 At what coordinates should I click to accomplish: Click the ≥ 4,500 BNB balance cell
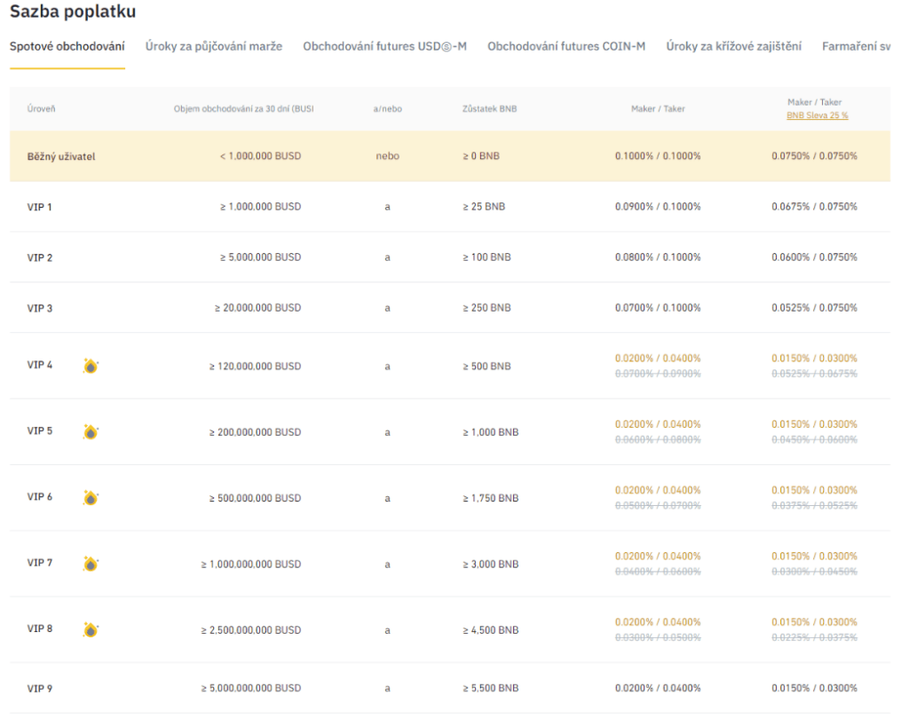(x=490, y=629)
